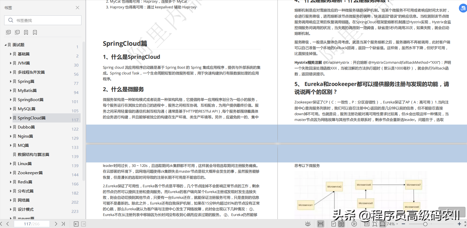Viewport: 467px width, 228px height.
Task: Open the 数据结构与算法篇 bookmark
Action: click(34, 154)
